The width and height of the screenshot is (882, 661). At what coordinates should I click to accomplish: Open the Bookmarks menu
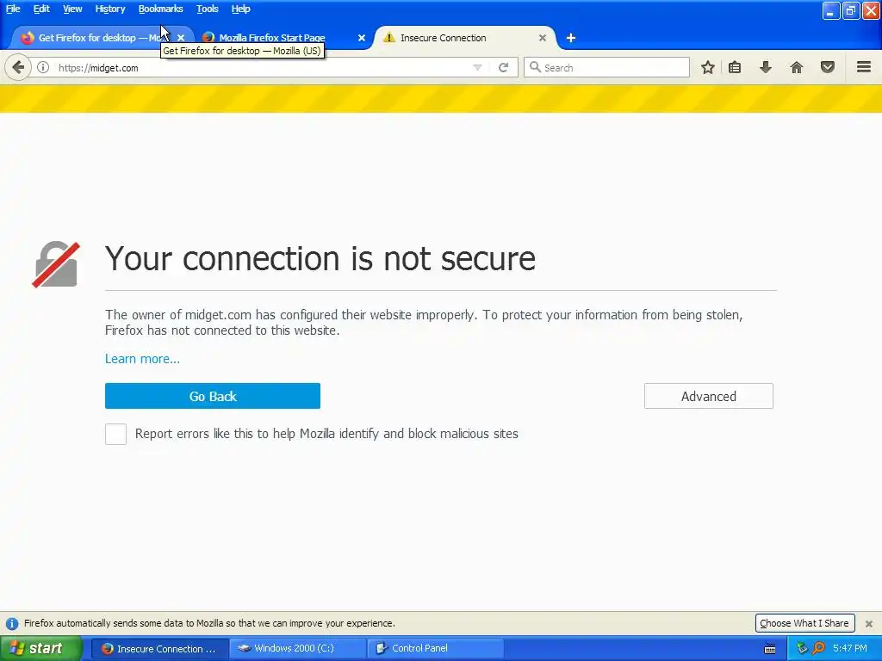(x=160, y=9)
